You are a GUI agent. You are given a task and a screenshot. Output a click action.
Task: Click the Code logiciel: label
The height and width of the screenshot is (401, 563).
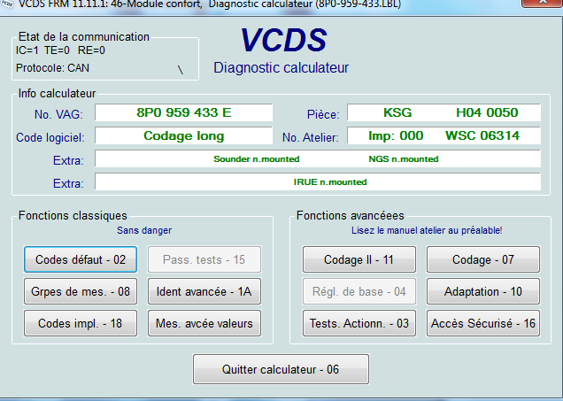click(x=50, y=137)
